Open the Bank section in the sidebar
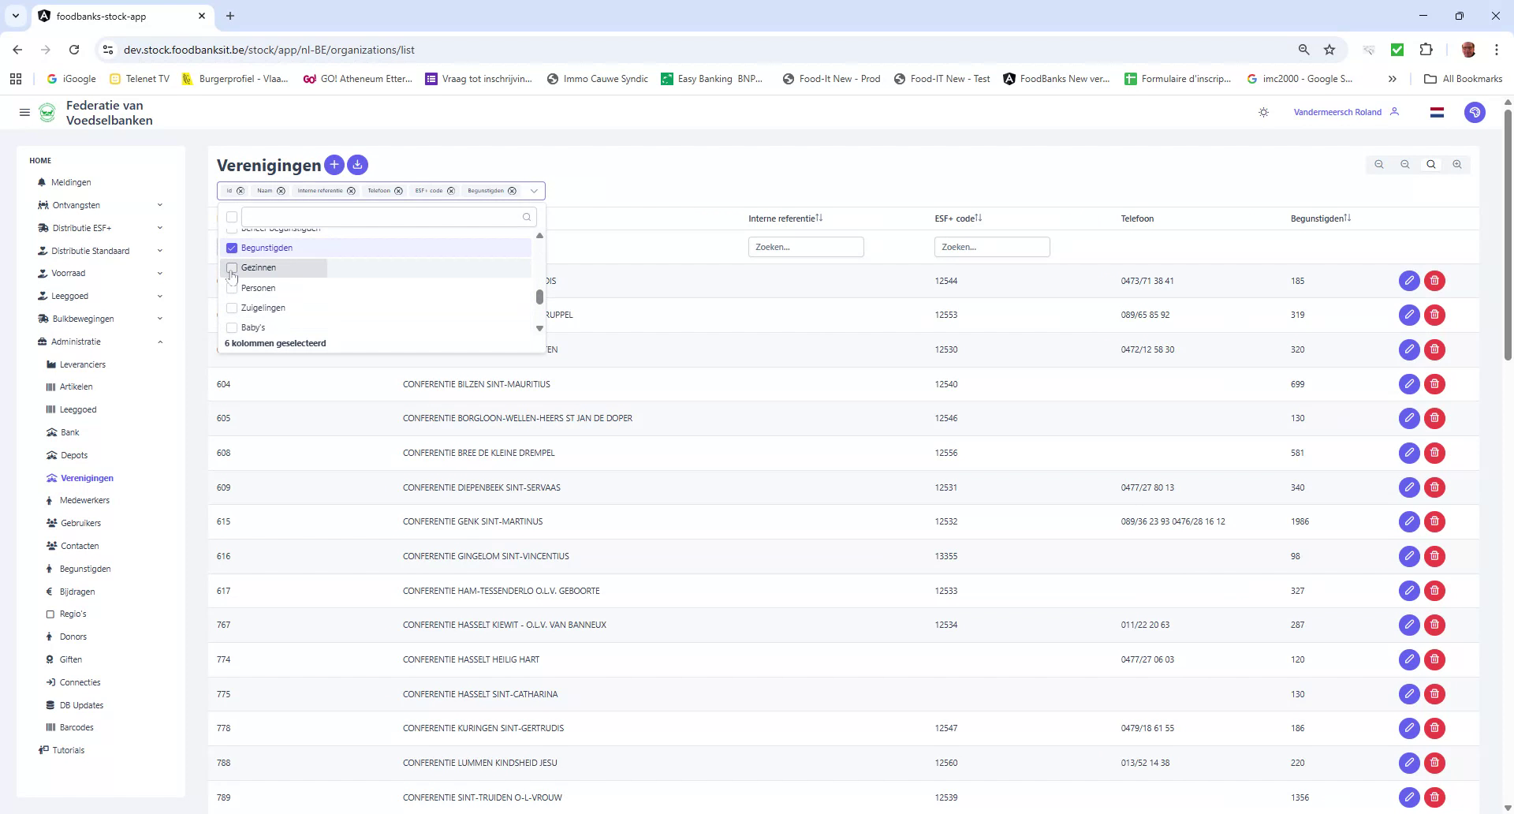Screen dimensions: 1514x814 point(70,431)
